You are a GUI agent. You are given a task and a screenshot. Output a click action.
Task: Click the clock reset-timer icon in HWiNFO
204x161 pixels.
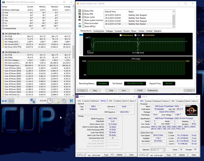click(50, 101)
